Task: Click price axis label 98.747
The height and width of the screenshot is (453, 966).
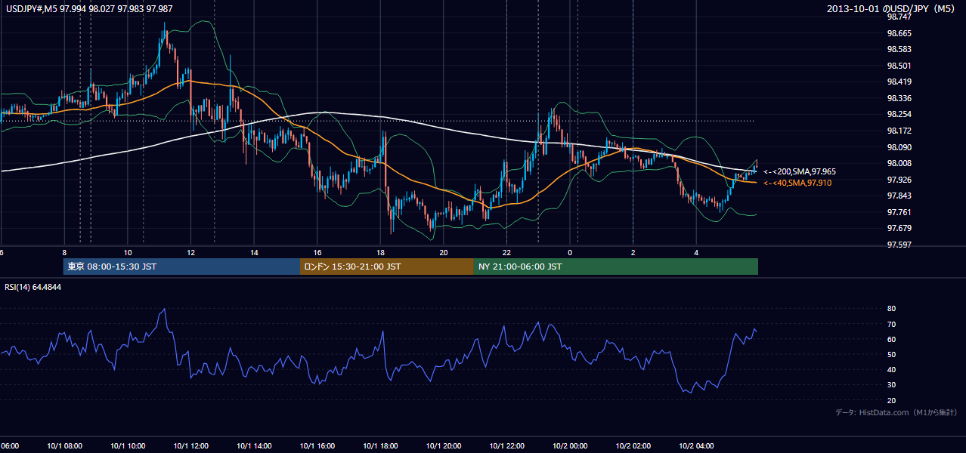Action: click(899, 17)
